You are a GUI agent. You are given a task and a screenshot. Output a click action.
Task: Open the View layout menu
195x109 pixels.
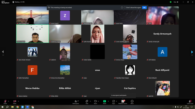click(x=176, y=2)
